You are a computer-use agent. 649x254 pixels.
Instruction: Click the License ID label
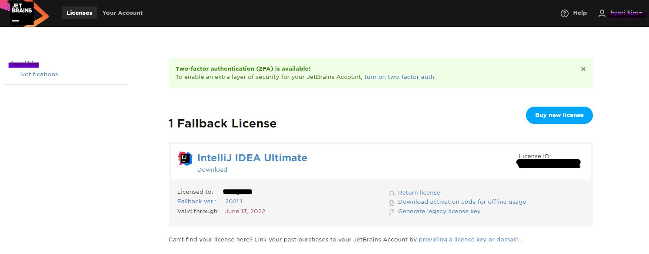click(535, 156)
